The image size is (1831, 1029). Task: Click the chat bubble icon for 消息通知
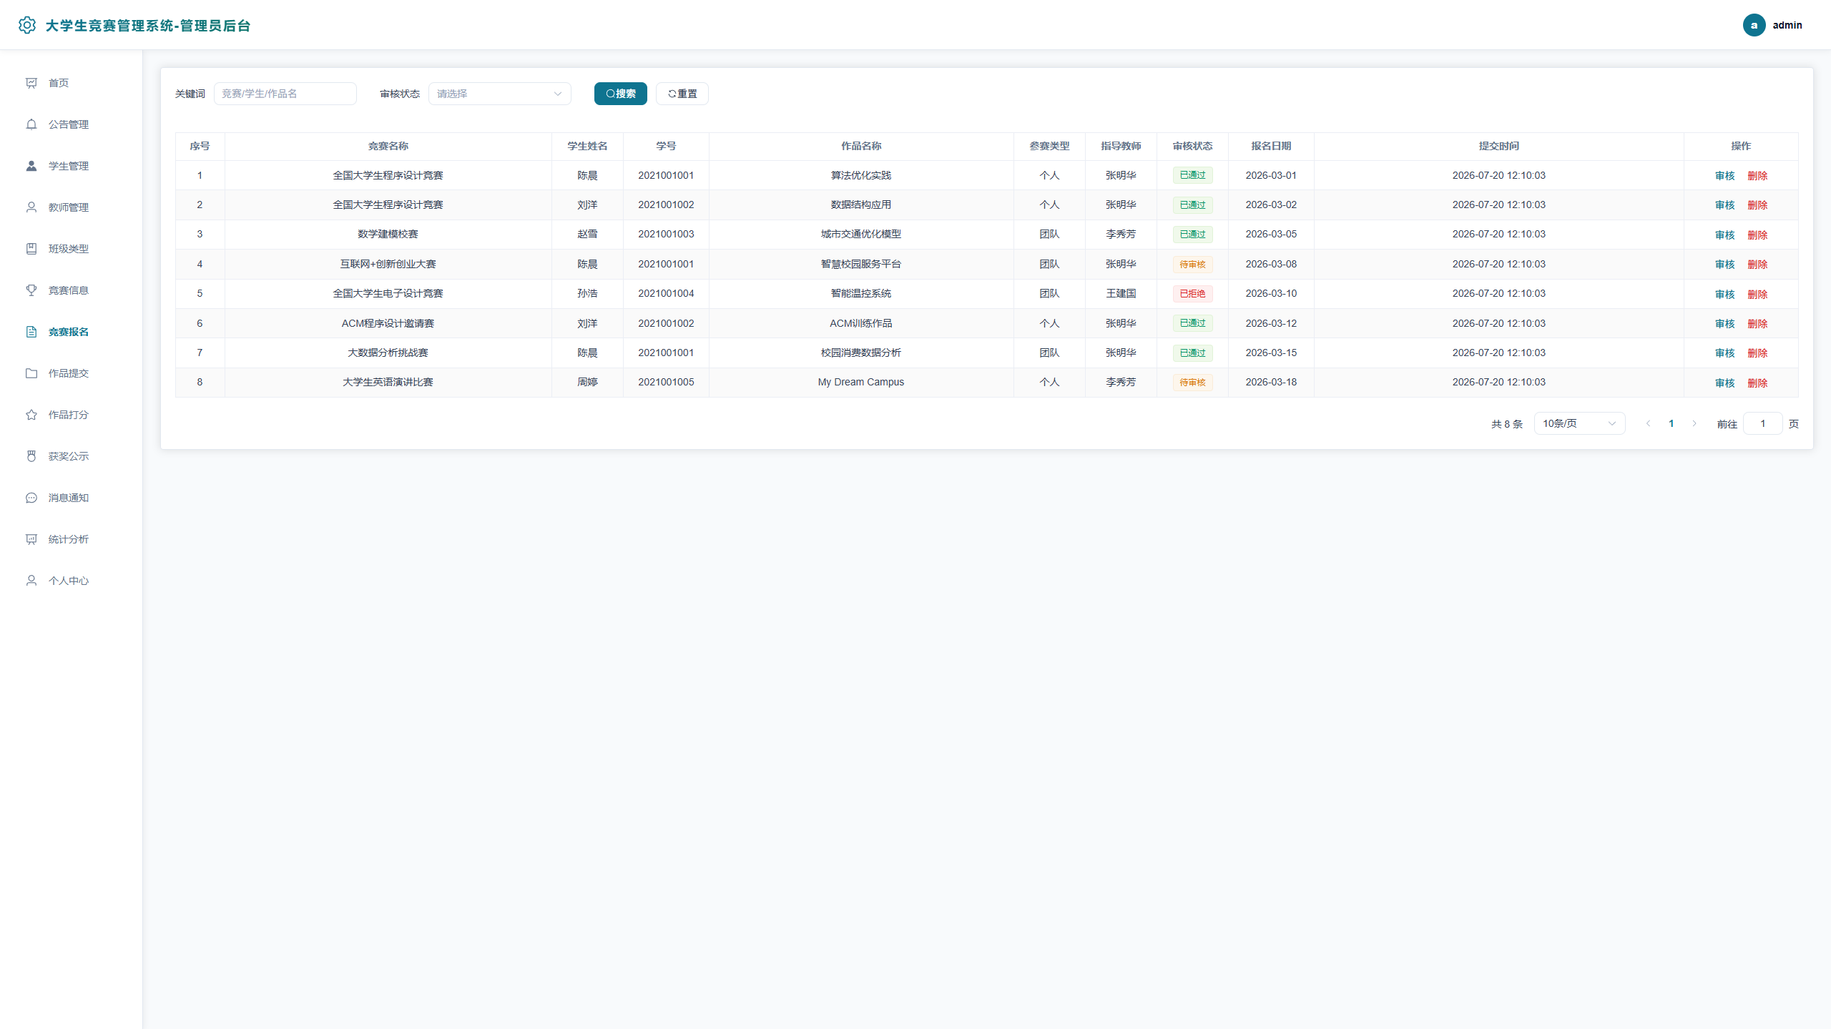pyautogui.click(x=31, y=498)
